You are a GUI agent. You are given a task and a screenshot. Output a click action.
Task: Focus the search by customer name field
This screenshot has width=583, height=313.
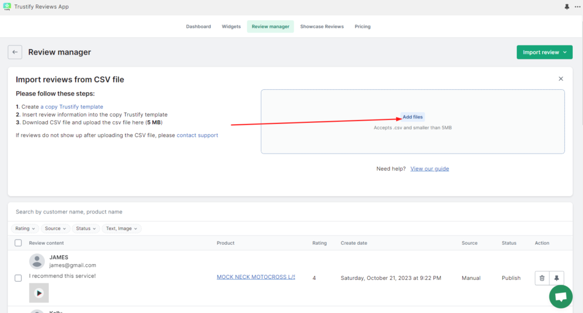click(x=290, y=212)
